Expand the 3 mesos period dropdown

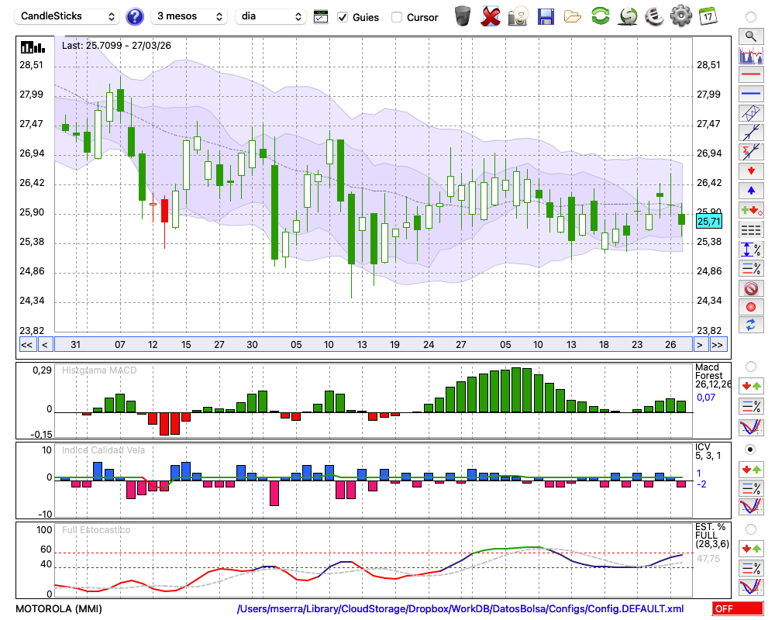coord(190,16)
